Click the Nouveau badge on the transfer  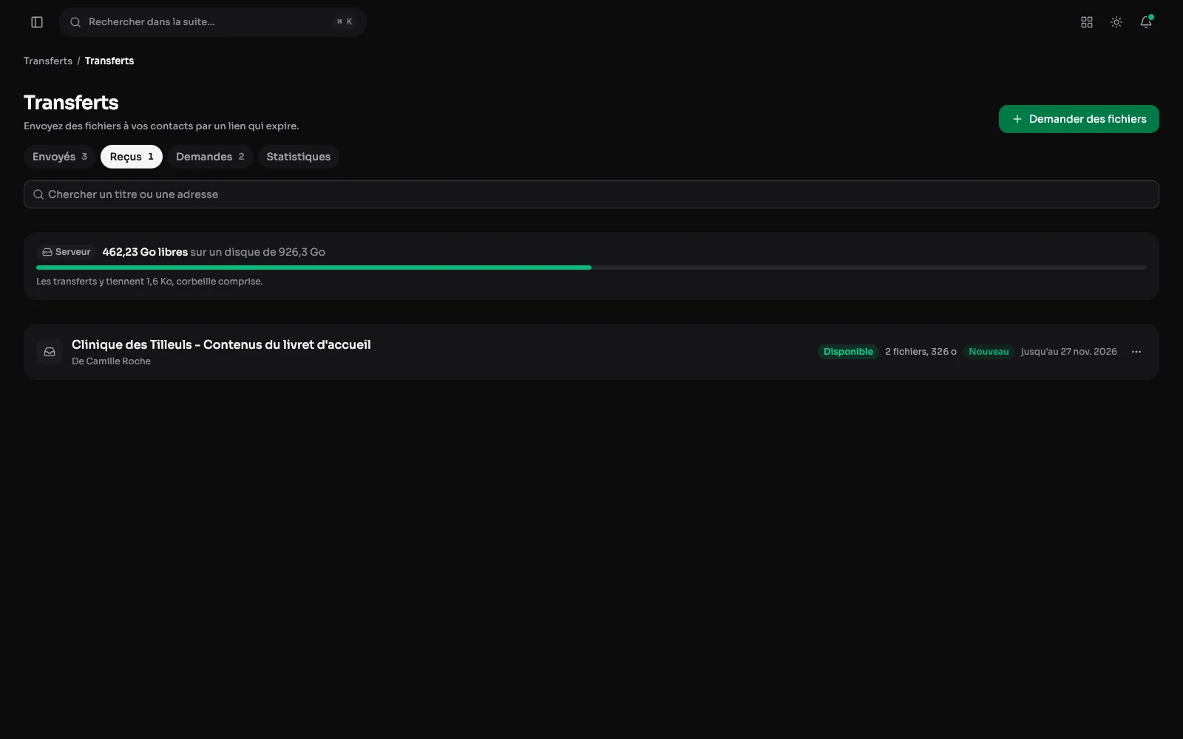[x=989, y=352]
